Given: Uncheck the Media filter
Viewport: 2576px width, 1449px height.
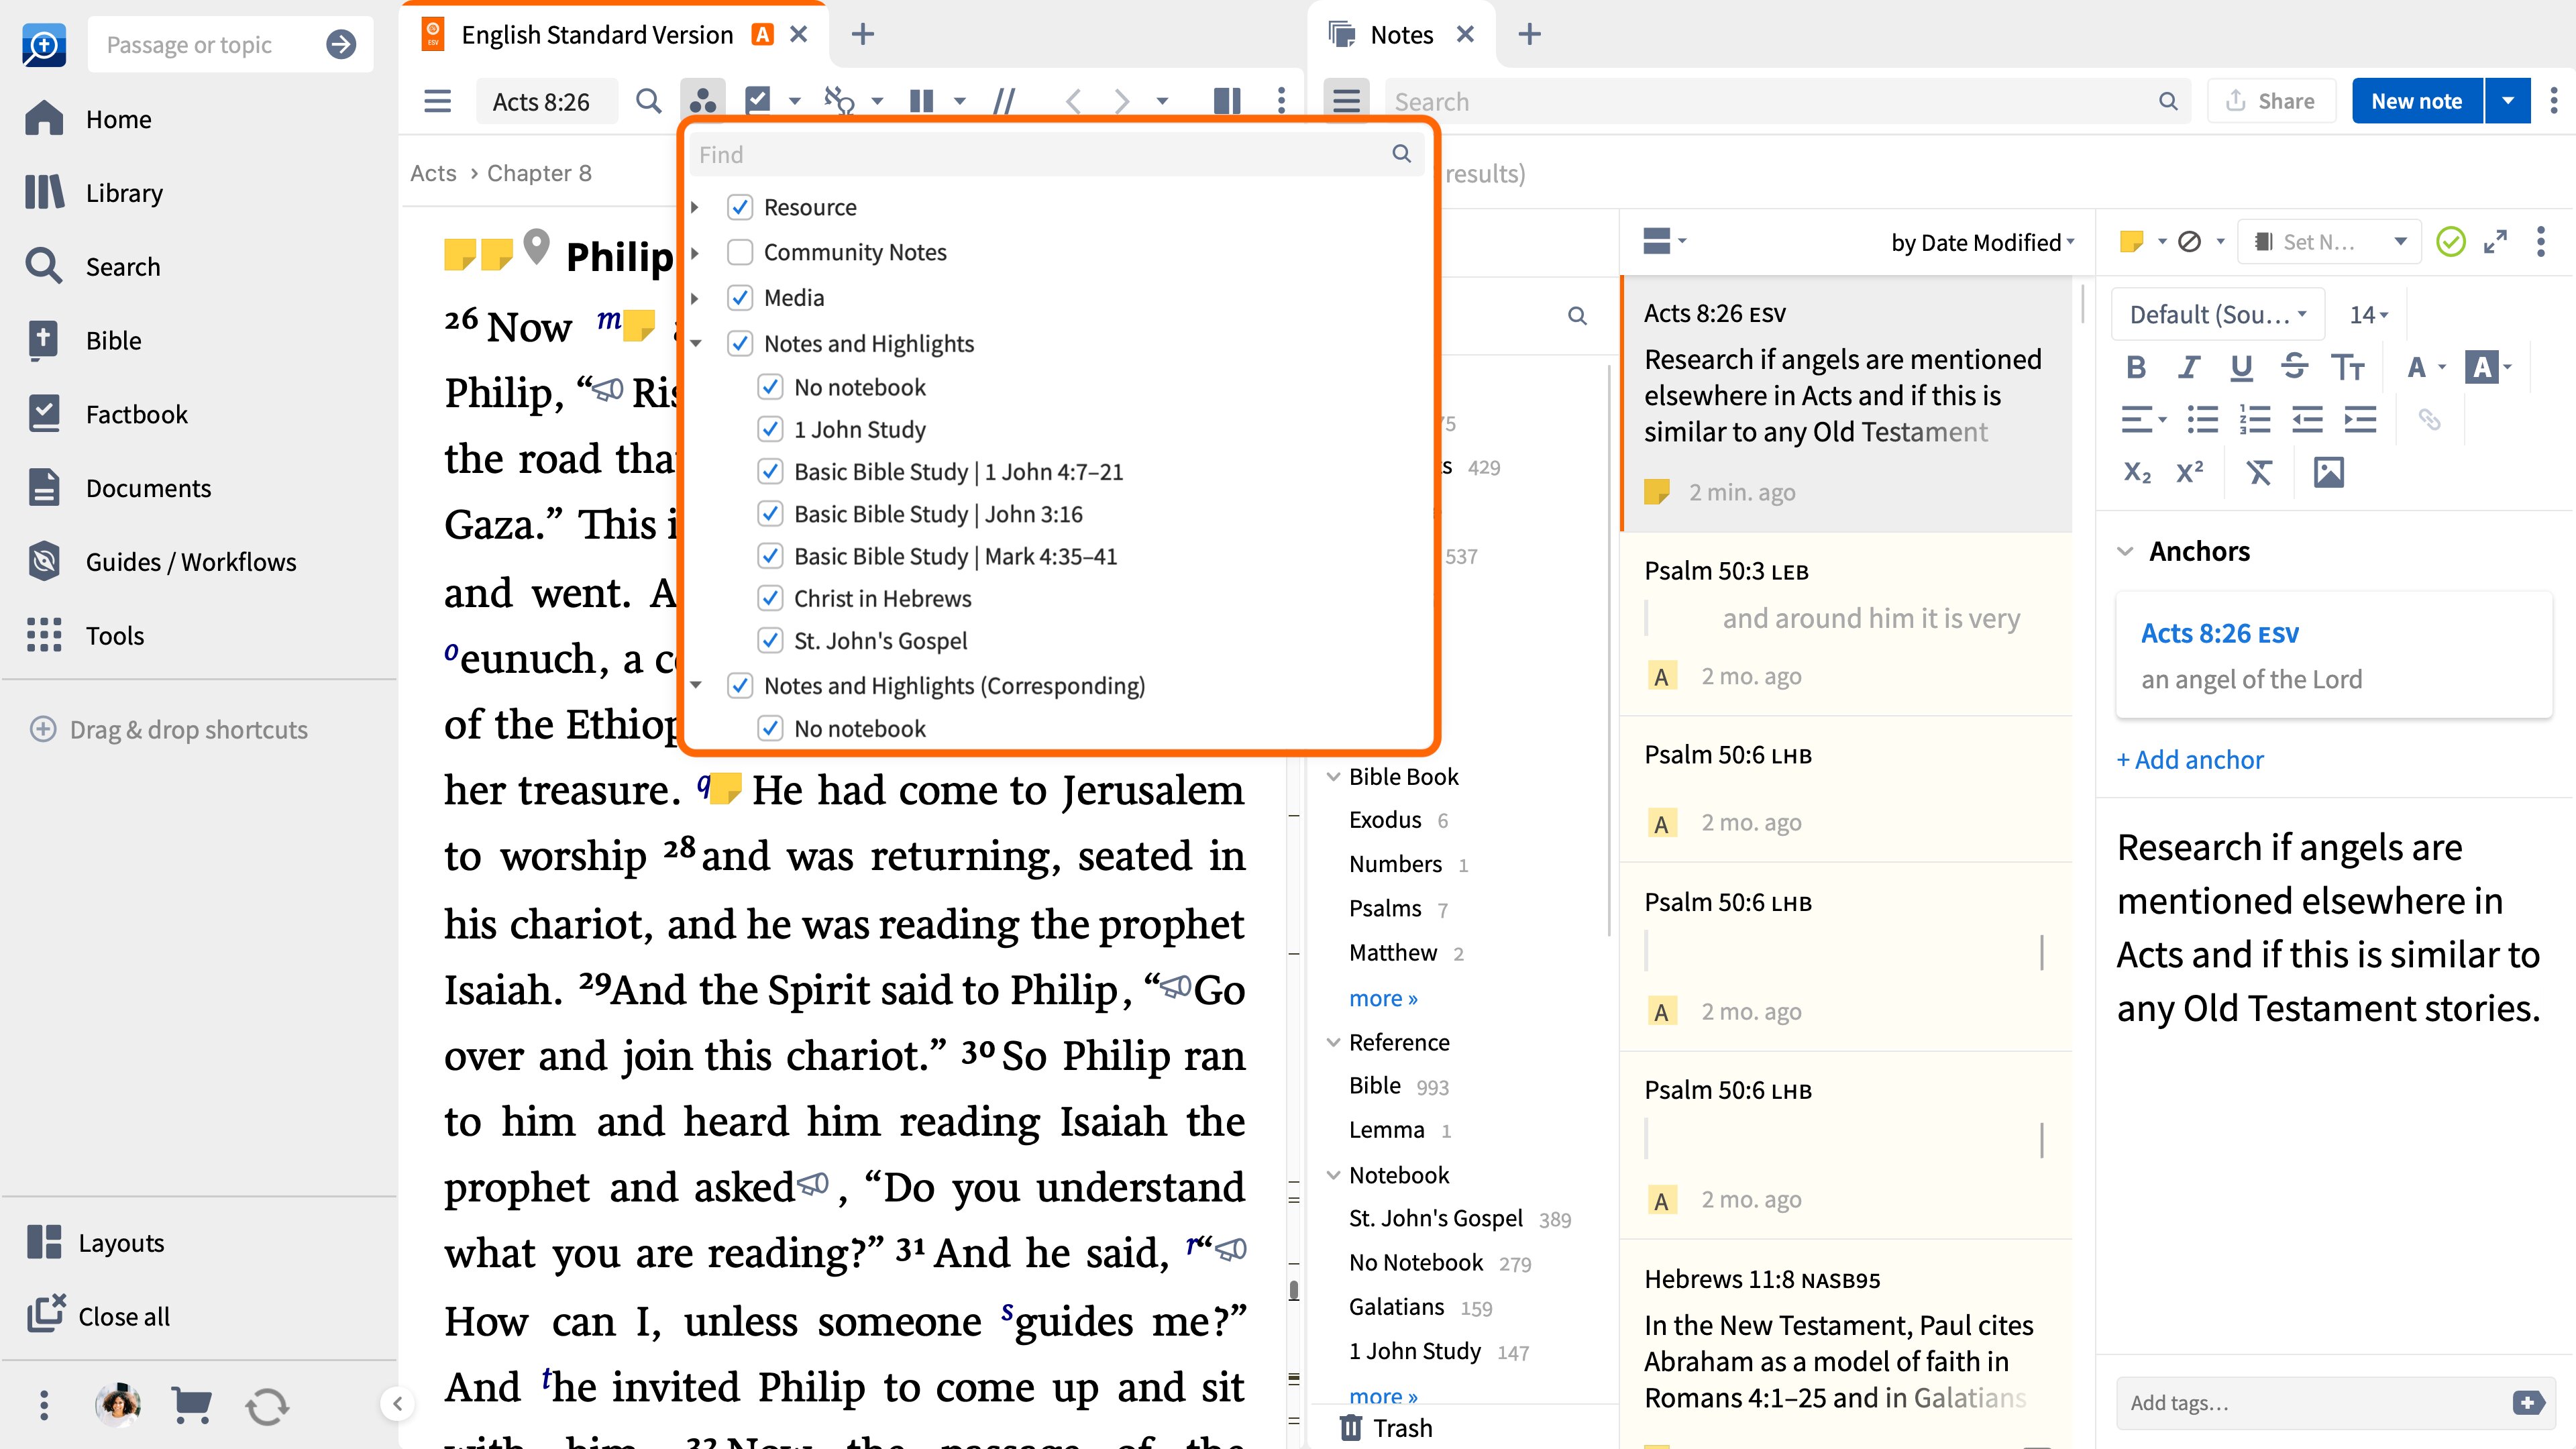Looking at the screenshot, I should pyautogui.click(x=740, y=297).
